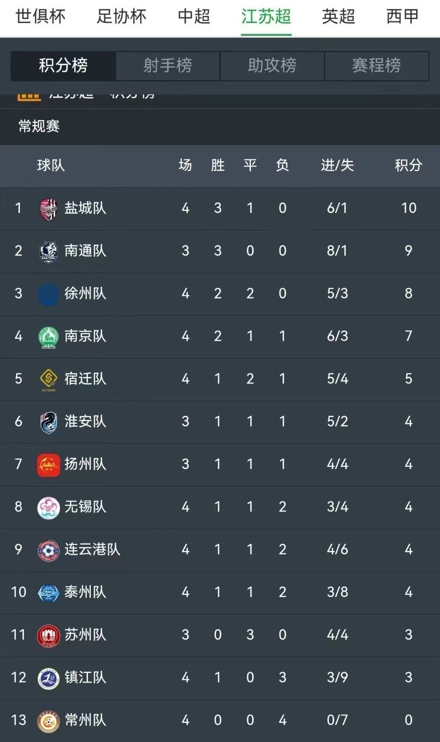Go to the 世俱杯 section
This screenshot has height=742, width=440.
pyautogui.click(x=40, y=17)
